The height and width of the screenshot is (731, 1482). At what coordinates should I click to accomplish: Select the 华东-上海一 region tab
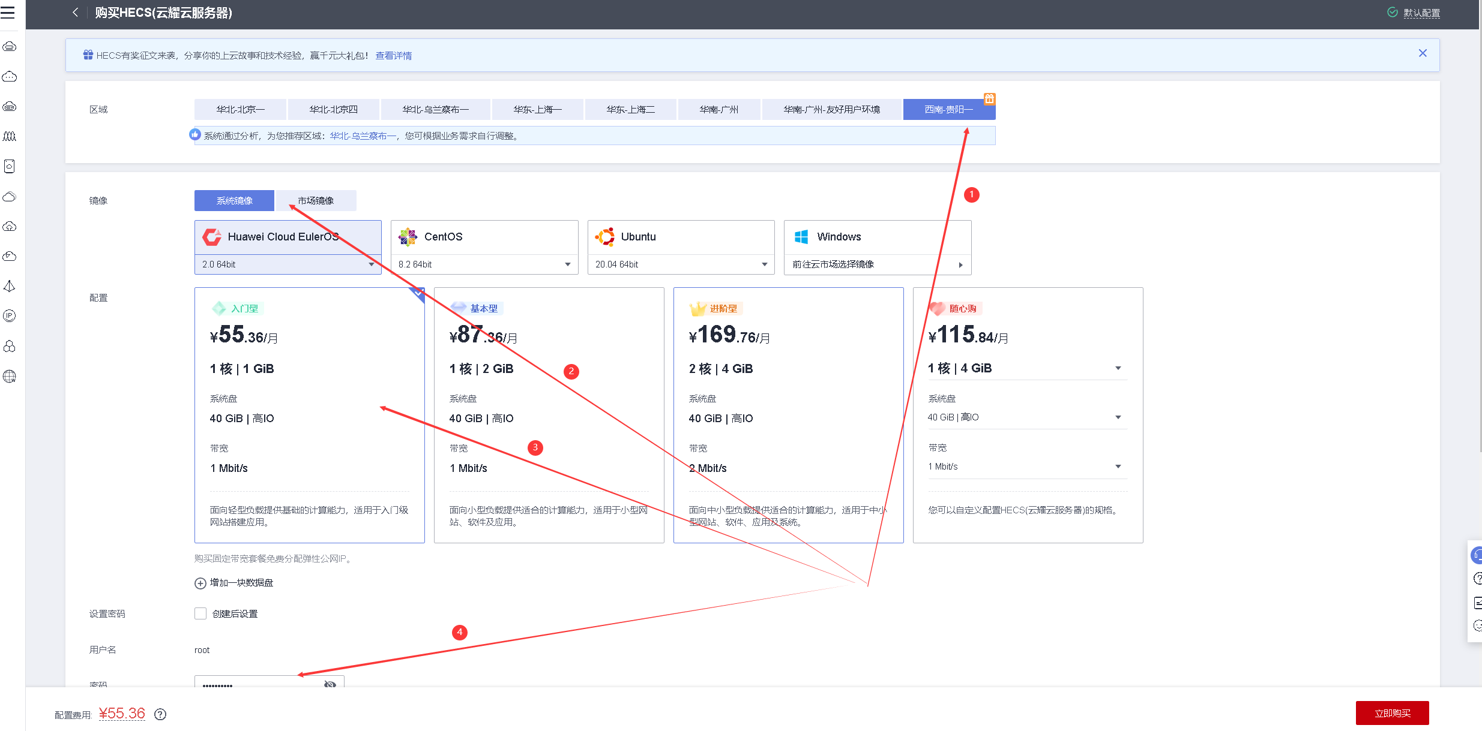537,110
